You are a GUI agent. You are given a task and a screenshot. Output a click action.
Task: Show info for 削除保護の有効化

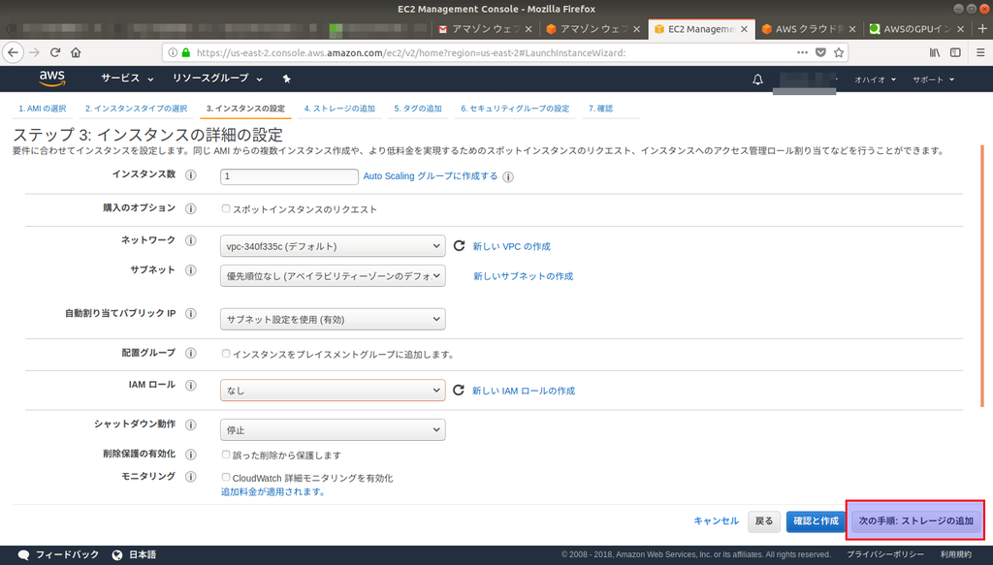click(x=191, y=455)
